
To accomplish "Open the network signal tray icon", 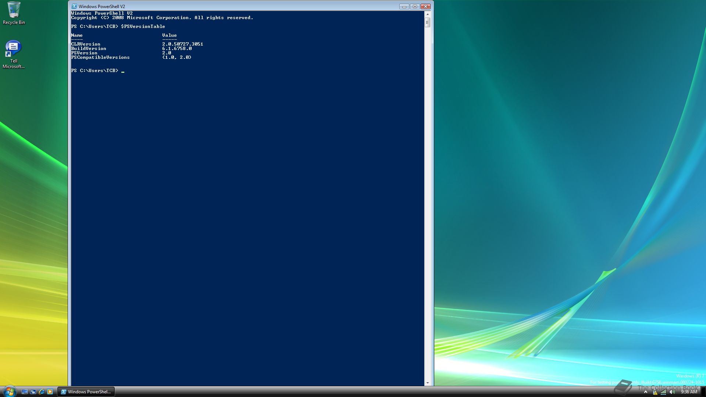I will [663, 392].
